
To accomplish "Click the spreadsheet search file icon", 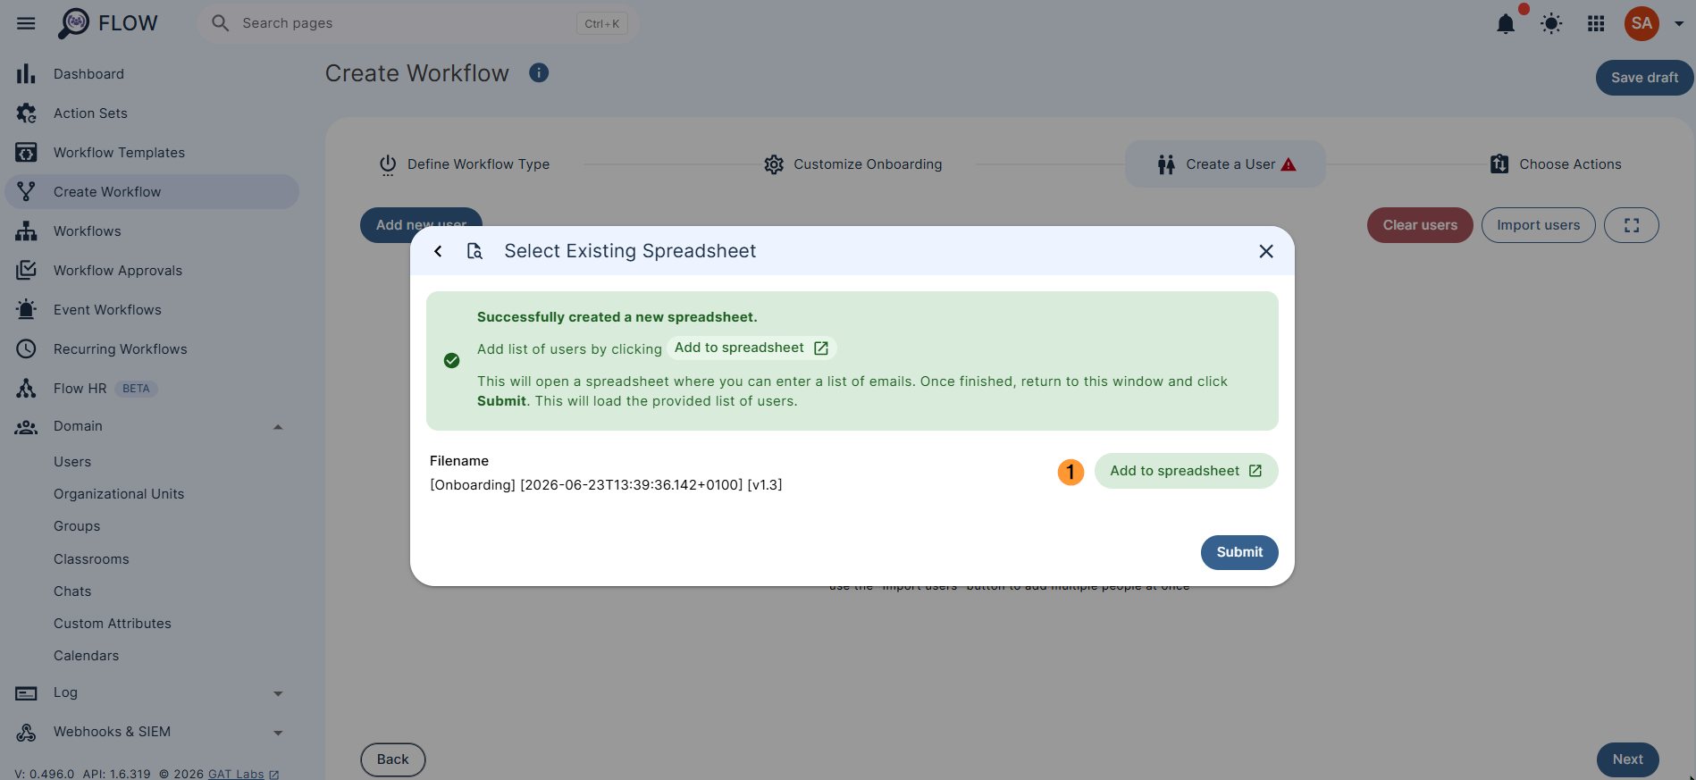I will tap(474, 251).
